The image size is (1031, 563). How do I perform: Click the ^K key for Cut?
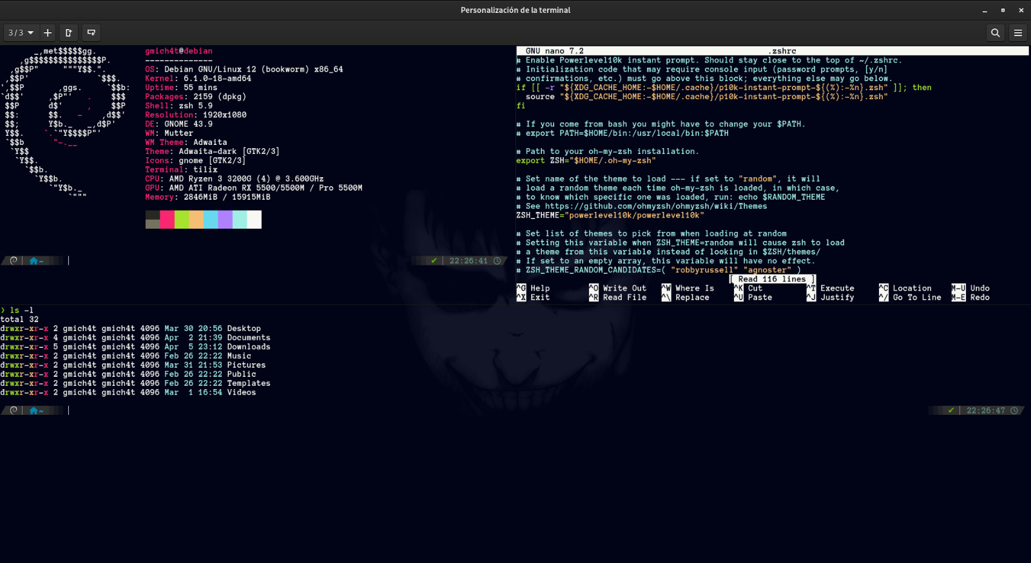(738, 288)
